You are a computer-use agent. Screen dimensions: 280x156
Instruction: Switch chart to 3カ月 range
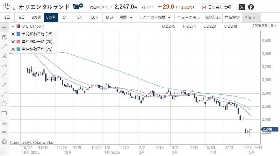[36, 18]
